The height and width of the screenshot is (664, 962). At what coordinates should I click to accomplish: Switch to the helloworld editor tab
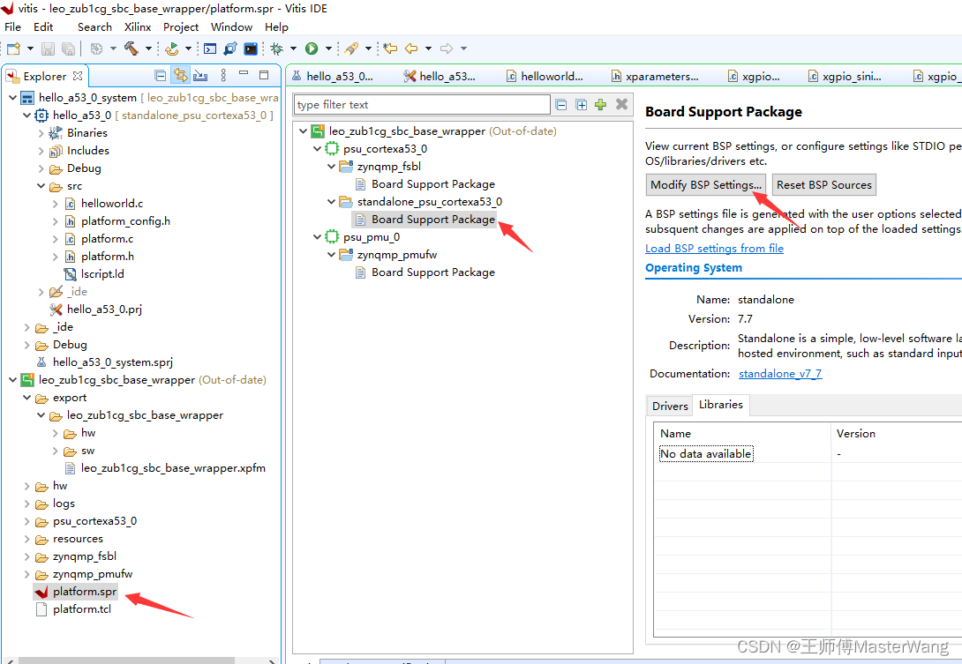[545, 76]
